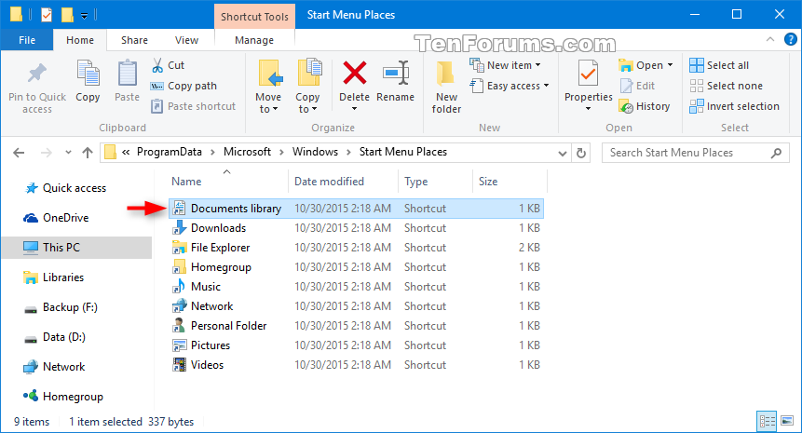Click Invert selection

pos(735,106)
